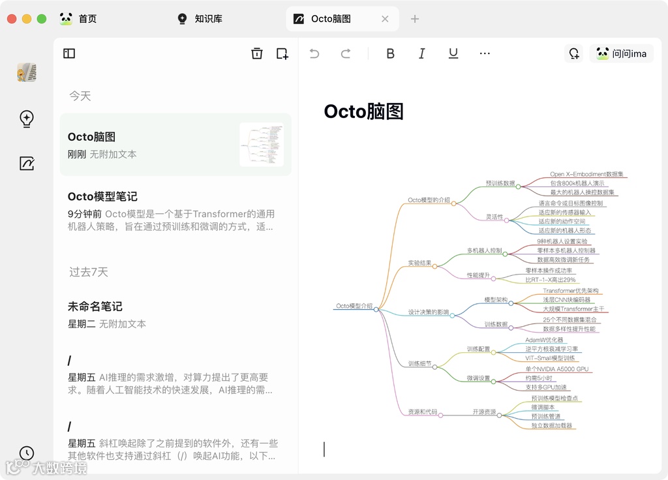668x480 pixels.
Task: Click the yellow minimize window button
Action: pos(27,19)
